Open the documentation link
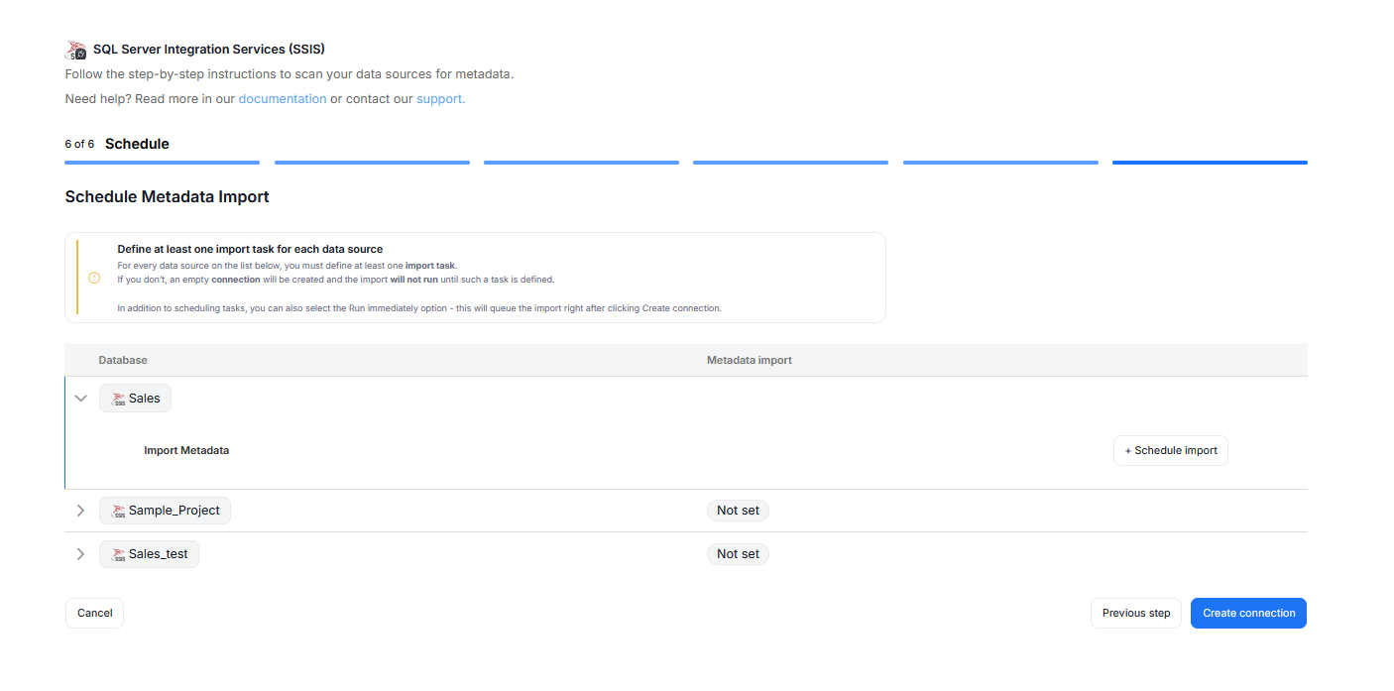This screenshot has width=1394, height=691. pyautogui.click(x=282, y=99)
